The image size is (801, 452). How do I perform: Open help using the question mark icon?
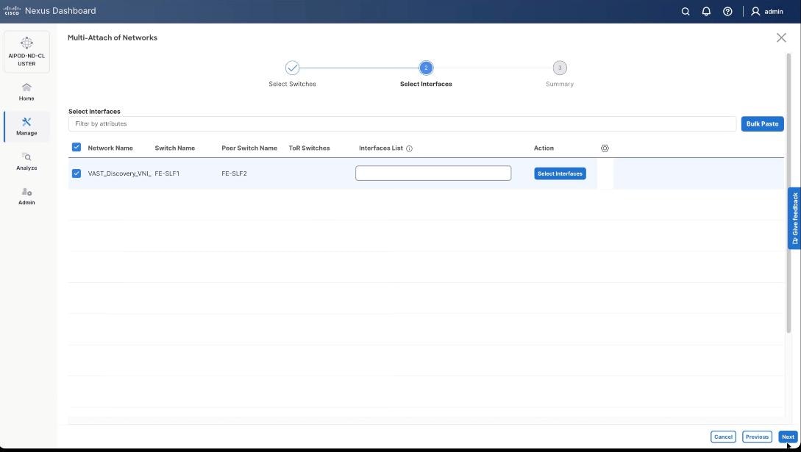(x=727, y=10)
